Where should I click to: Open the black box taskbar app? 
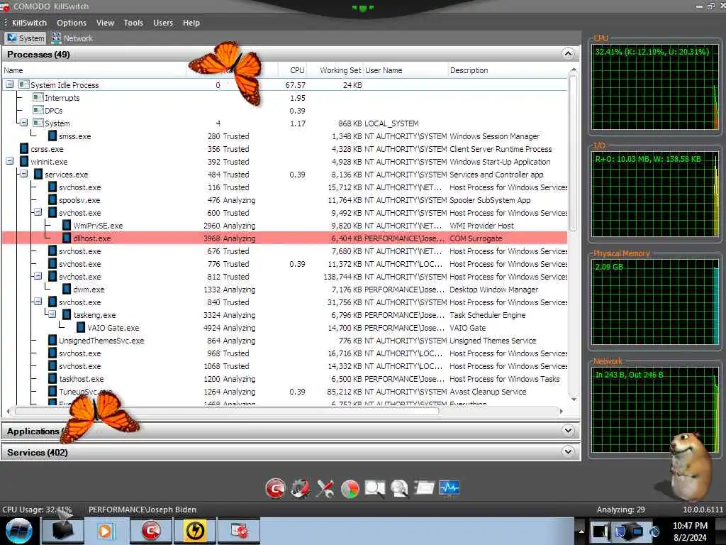pos(62,531)
